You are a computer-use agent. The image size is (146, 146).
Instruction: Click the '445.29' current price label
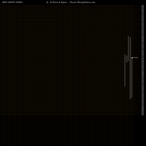pos(135,58)
